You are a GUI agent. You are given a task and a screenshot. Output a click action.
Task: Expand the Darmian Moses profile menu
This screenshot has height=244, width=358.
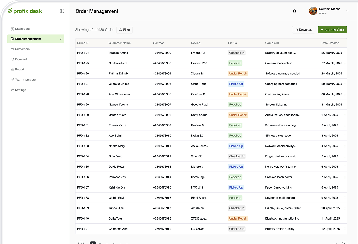point(347,11)
